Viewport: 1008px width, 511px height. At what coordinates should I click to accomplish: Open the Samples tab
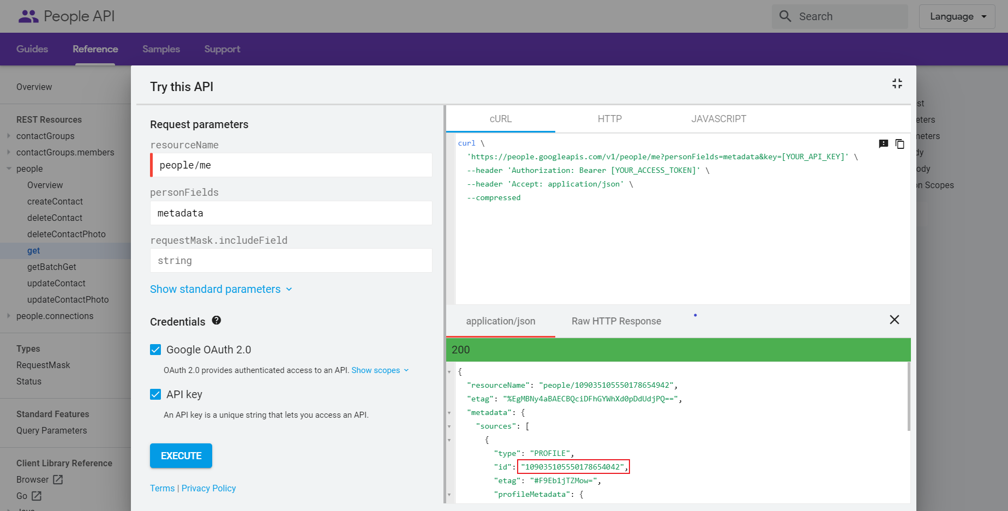click(x=161, y=49)
